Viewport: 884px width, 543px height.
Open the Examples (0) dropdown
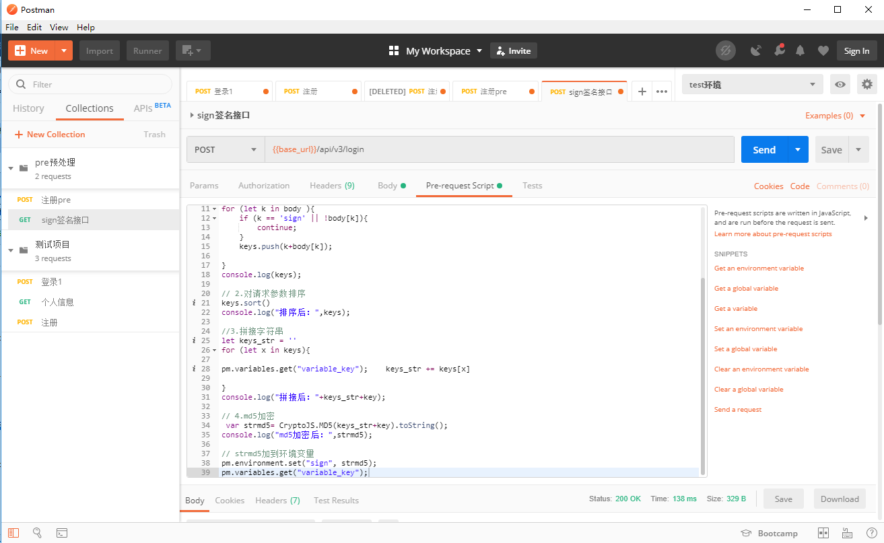[836, 116]
